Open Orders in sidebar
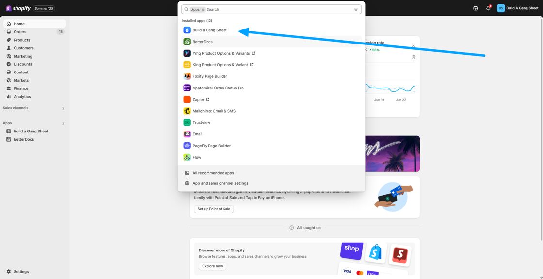Screen dimensions: 543x279 click(x=34, y=32)
